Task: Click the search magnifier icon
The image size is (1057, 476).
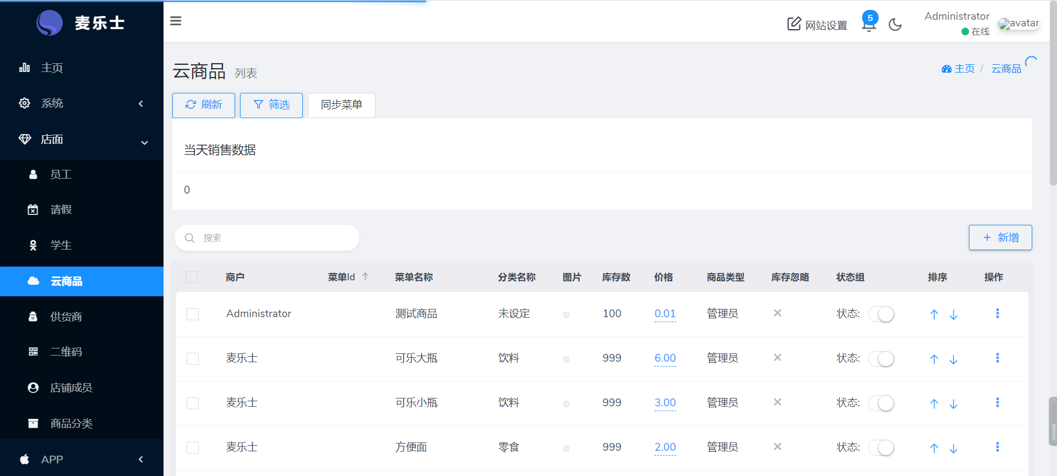Action: [x=189, y=238]
